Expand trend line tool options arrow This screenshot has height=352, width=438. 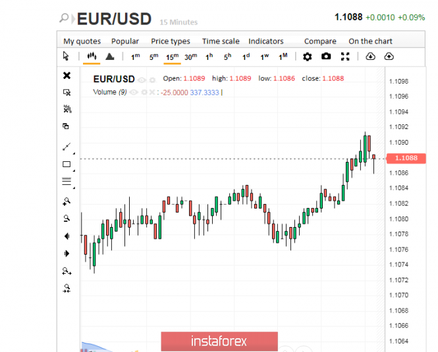[x=74, y=153]
